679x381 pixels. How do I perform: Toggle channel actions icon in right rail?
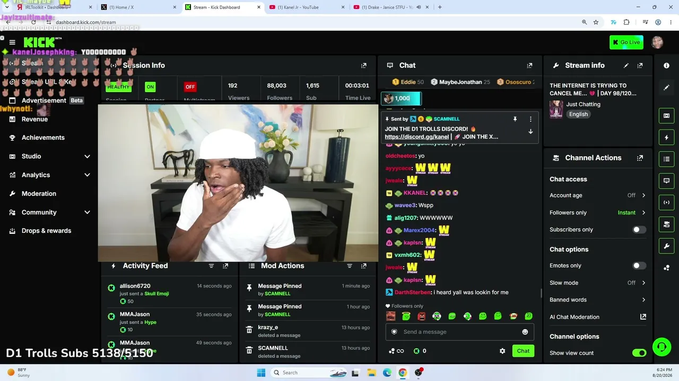tap(666, 224)
